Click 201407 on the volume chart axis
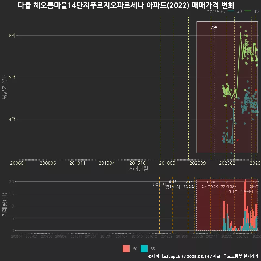 (121, 236)
